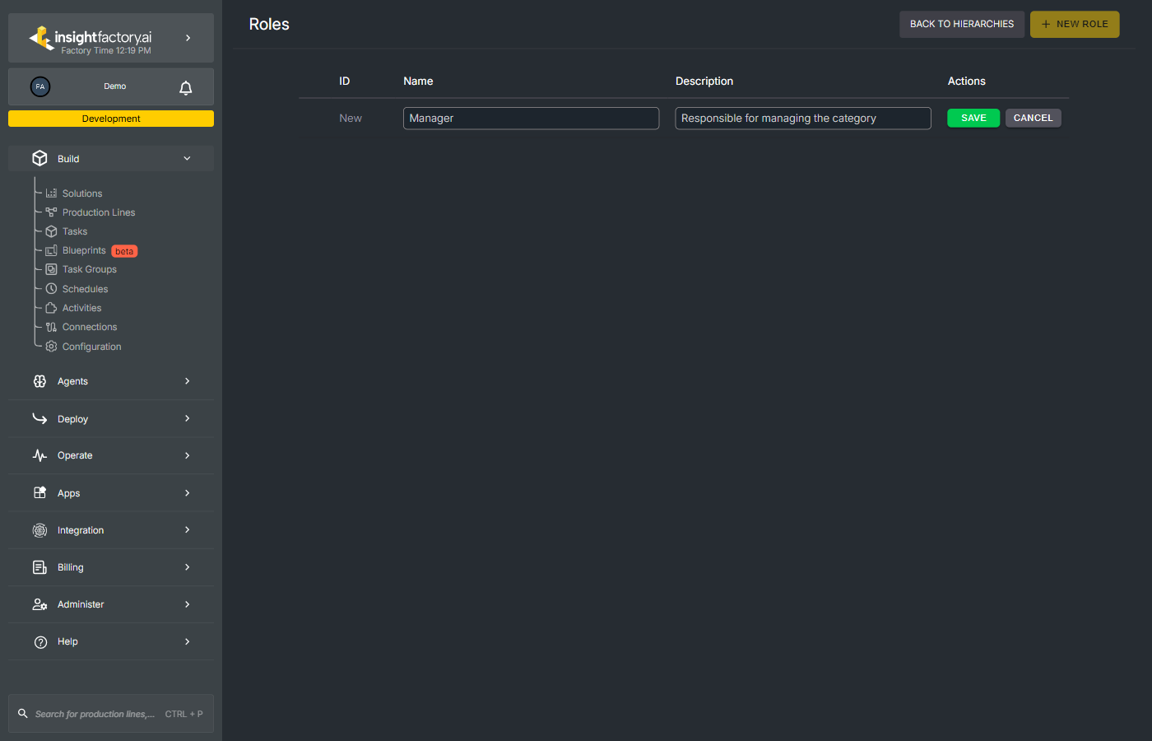Click the Help question mark icon

(40, 642)
